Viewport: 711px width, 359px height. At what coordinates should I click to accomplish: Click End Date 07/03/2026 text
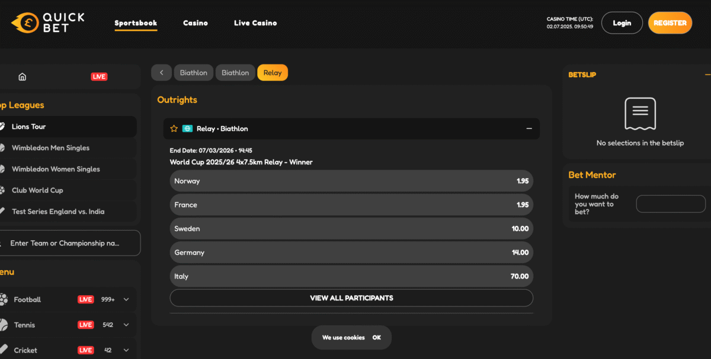point(211,151)
